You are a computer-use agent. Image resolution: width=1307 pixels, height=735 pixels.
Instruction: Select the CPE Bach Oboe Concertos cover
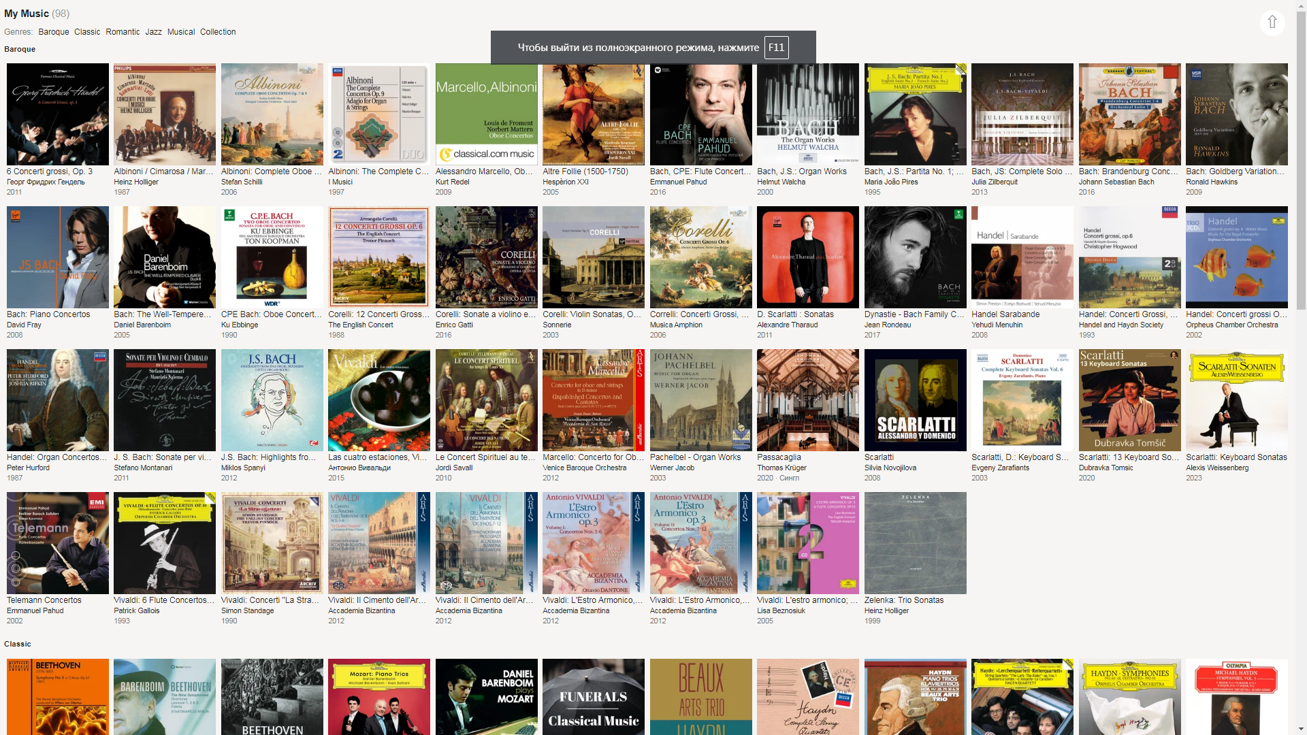[x=272, y=257]
